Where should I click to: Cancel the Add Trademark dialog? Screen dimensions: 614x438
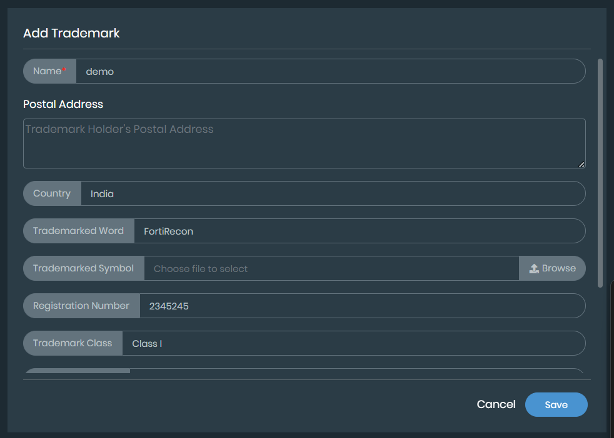point(496,404)
